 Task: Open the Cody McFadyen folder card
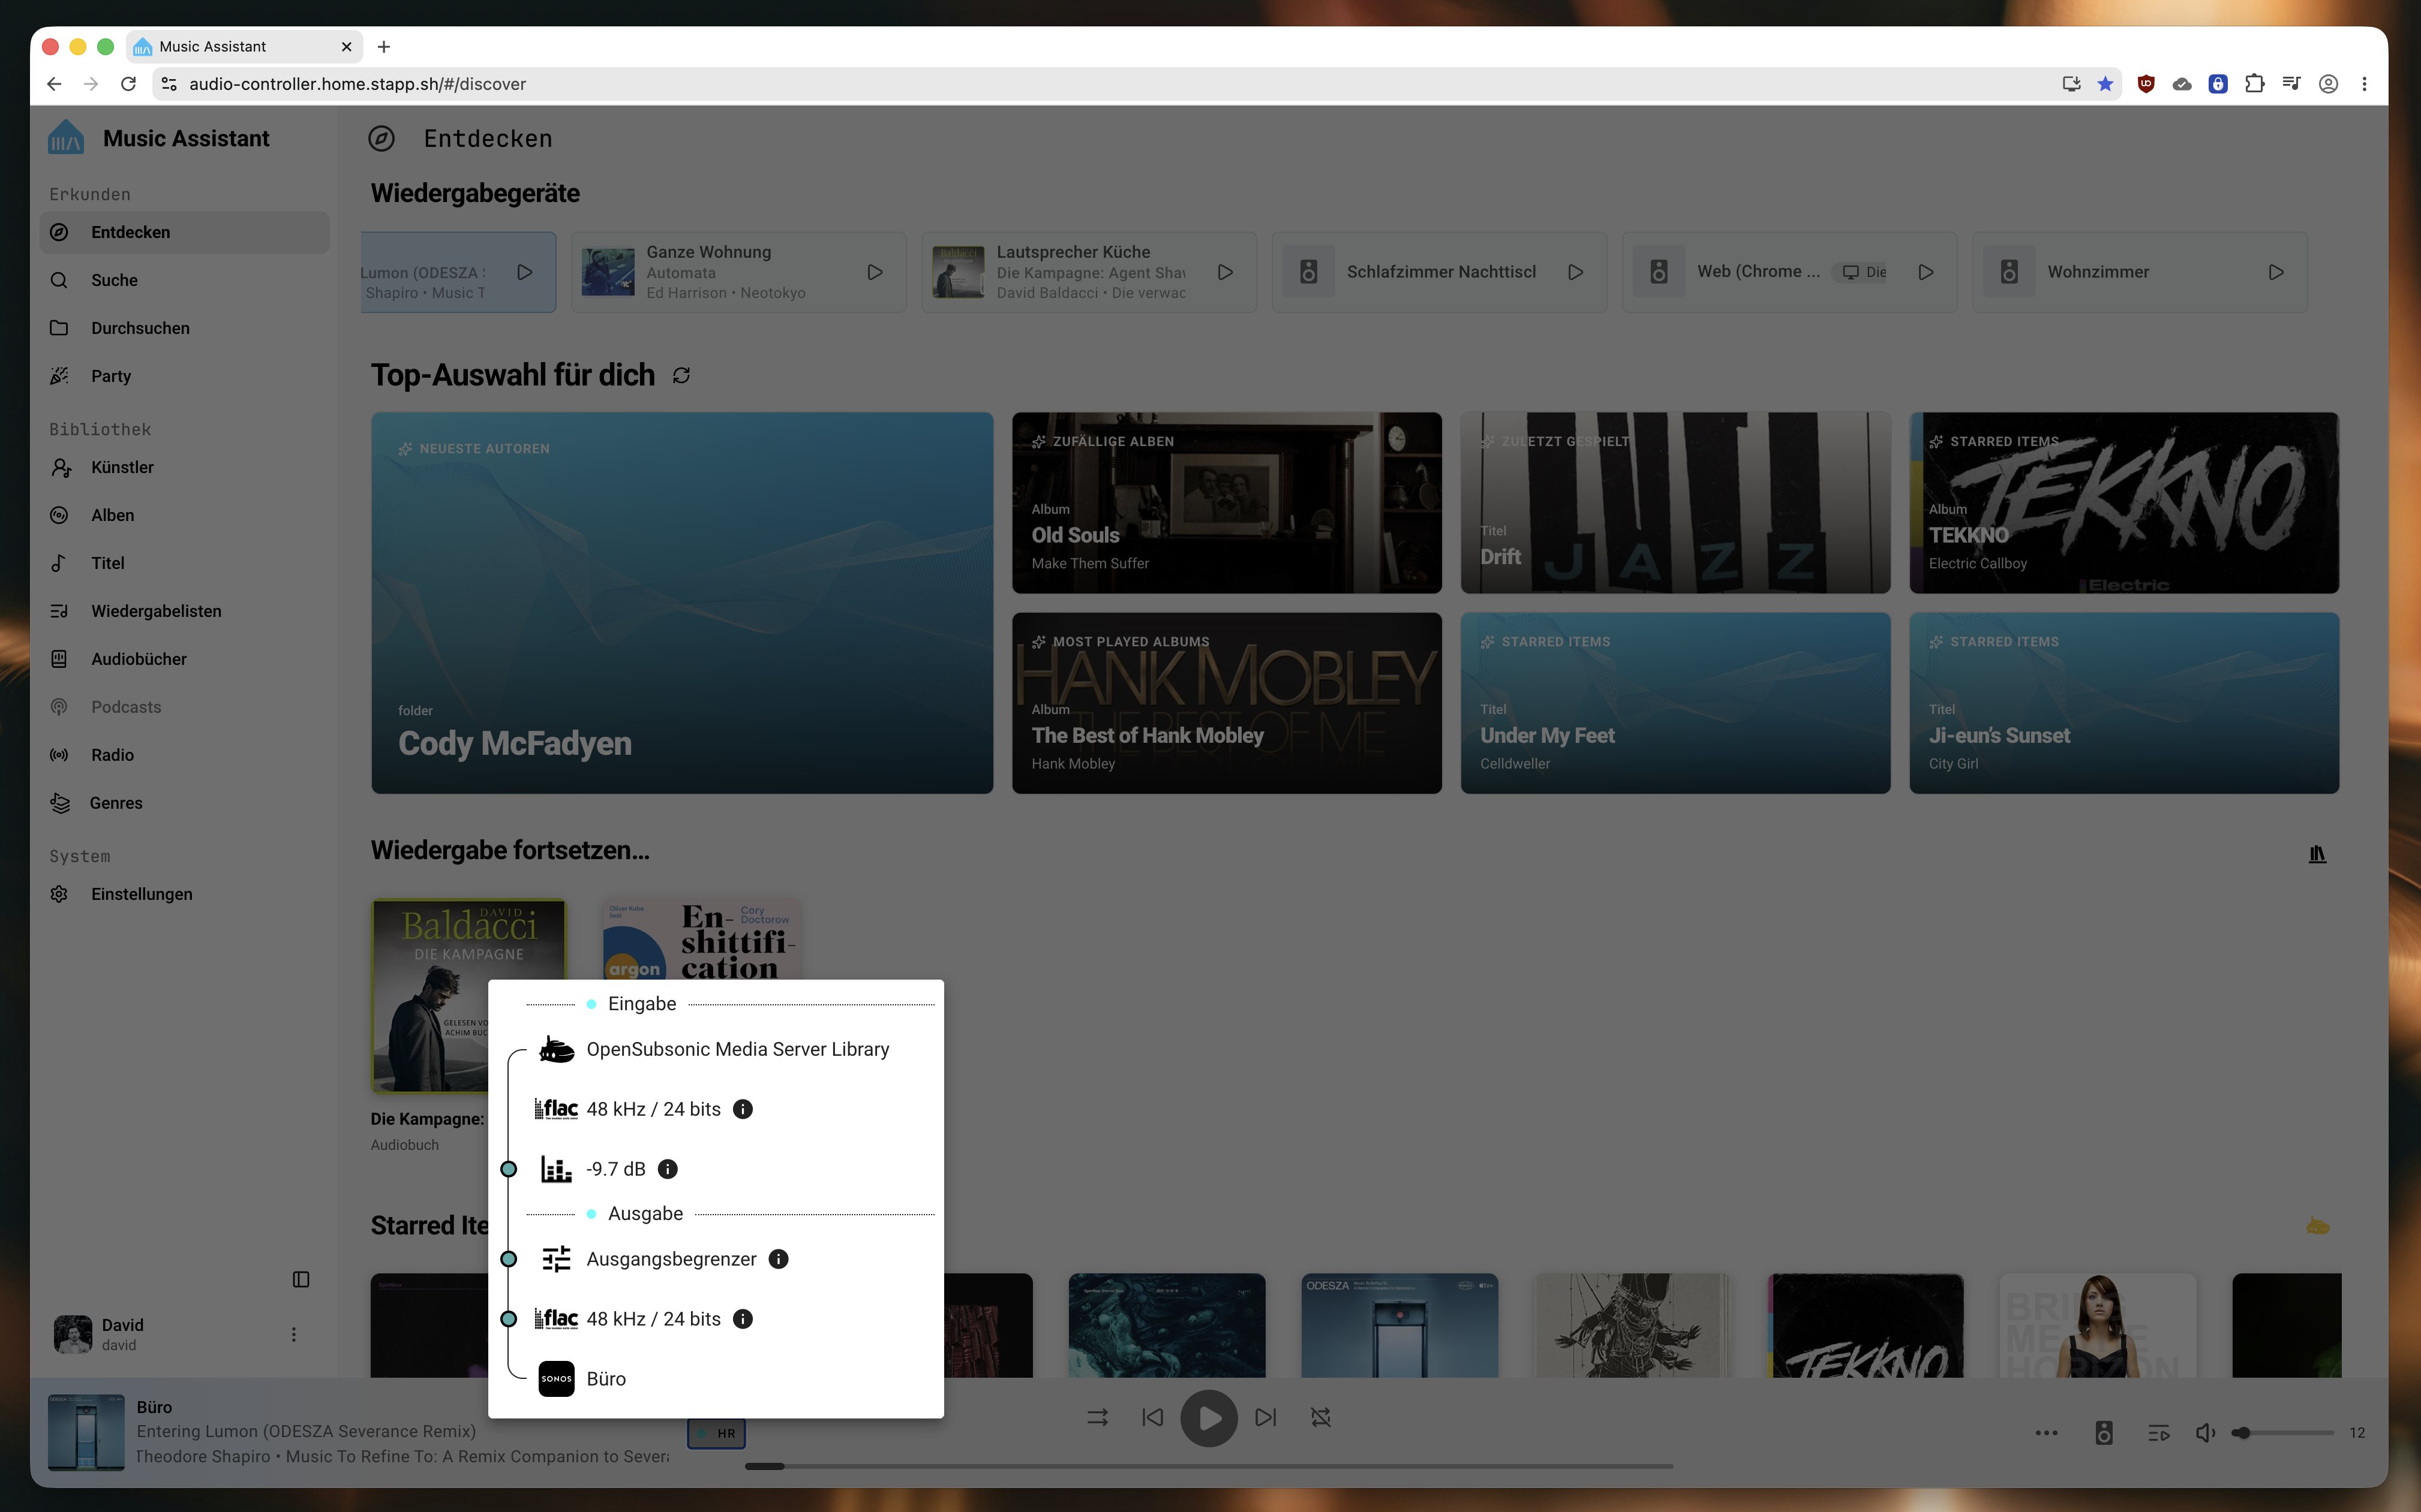click(682, 603)
